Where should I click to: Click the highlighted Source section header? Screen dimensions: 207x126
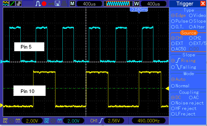pyautogui.click(x=189, y=33)
